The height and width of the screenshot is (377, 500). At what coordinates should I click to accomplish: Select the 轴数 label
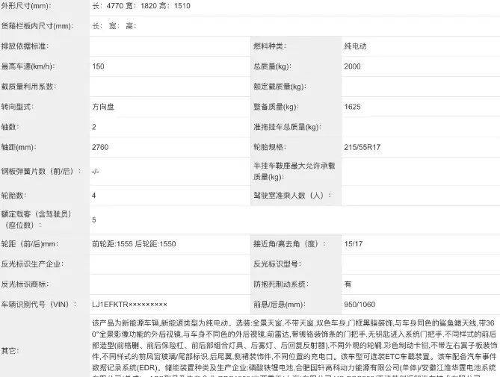pos(10,127)
